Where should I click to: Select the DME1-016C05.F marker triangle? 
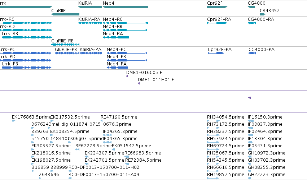click(127, 76)
